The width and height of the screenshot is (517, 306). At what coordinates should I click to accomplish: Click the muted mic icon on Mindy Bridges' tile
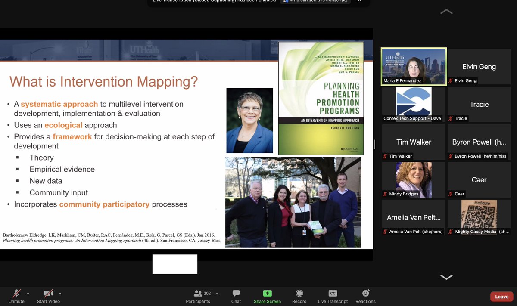pos(386,194)
